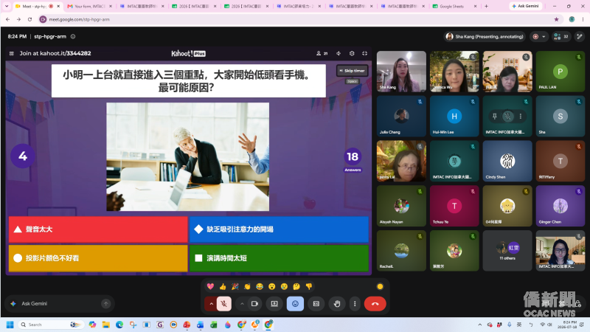Image resolution: width=590 pixels, height=332 pixels.
Task: Type in Ask Gemini input field
Action: (60, 304)
